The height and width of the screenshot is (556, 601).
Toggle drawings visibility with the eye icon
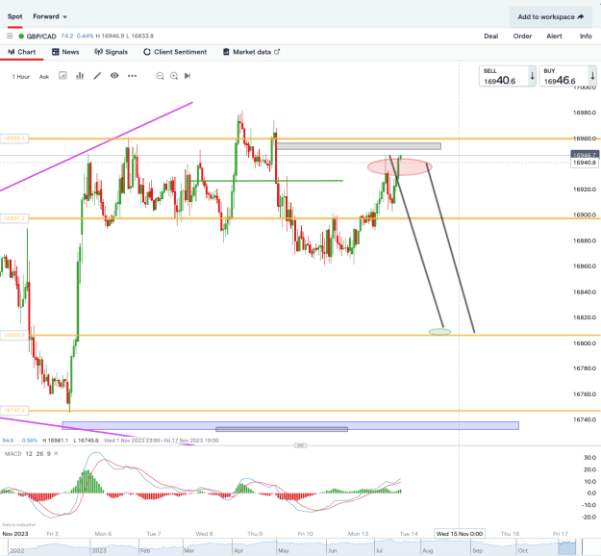(114, 76)
